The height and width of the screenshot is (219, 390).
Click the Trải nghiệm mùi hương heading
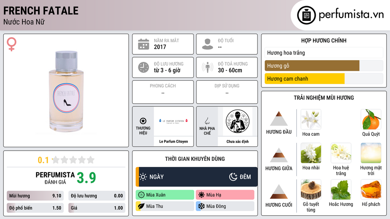[324, 98]
